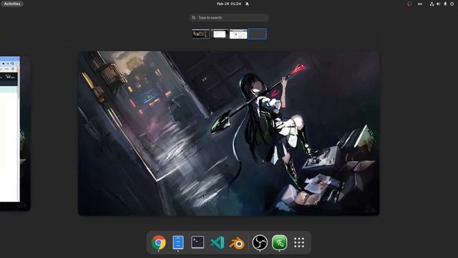Open the clock and calendar menu

pyautogui.click(x=229, y=4)
